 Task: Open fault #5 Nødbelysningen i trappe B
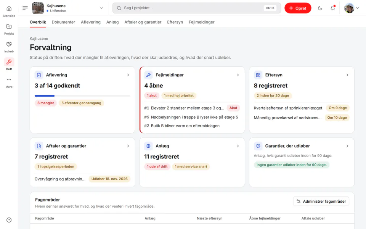click(x=192, y=117)
